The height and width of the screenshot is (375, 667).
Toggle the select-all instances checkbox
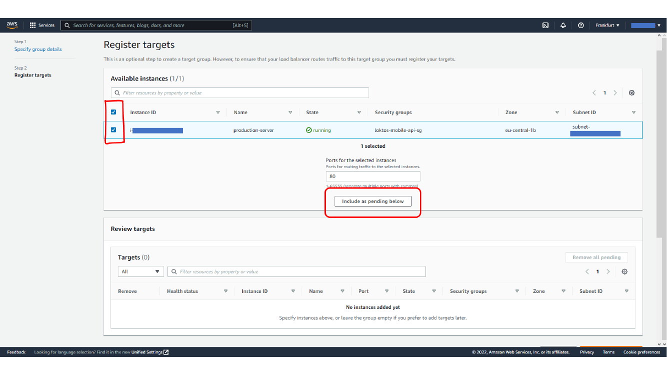(113, 112)
